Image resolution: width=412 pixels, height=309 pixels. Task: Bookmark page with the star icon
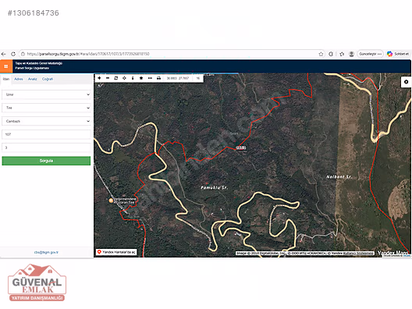click(x=321, y=54)
